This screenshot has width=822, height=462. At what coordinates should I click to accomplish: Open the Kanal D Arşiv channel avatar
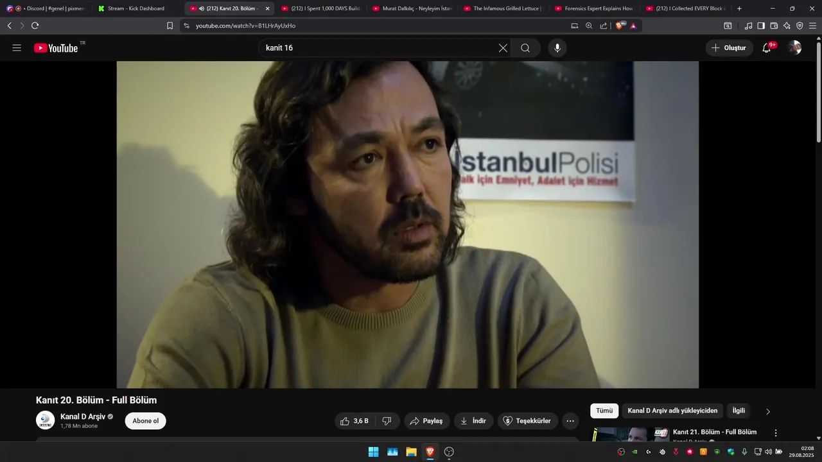click(x=46, y=420)
